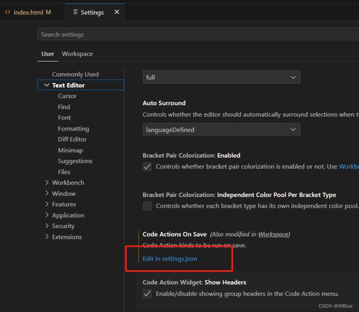
Task: Uncheck Bracket Pair Colorization Enabled checkbox
Action: click(147, 167)
